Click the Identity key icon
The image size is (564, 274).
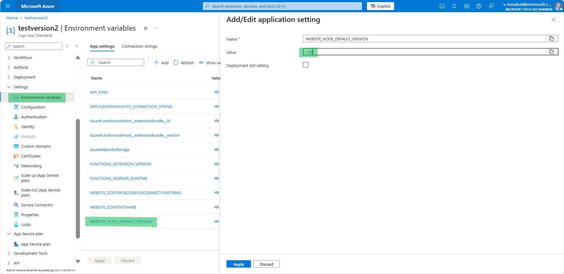(x=16, y=127)
